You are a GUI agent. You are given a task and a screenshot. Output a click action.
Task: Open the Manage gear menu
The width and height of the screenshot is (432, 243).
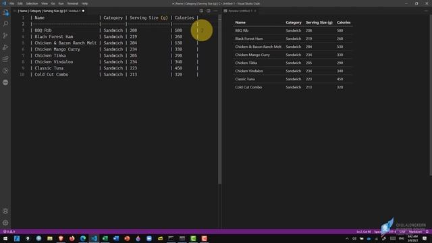(5, 223)
